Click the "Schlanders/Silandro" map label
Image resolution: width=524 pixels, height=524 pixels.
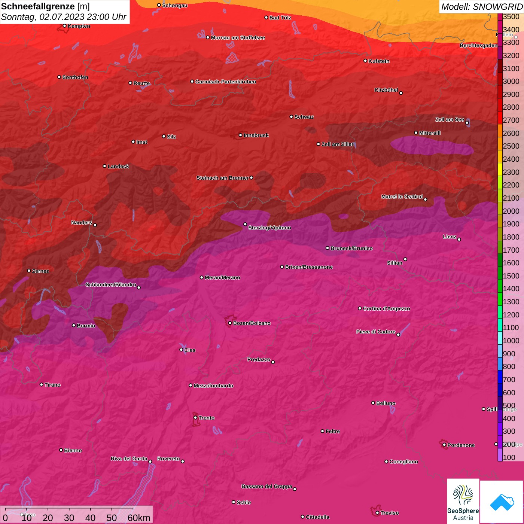(x=111, y=284)
